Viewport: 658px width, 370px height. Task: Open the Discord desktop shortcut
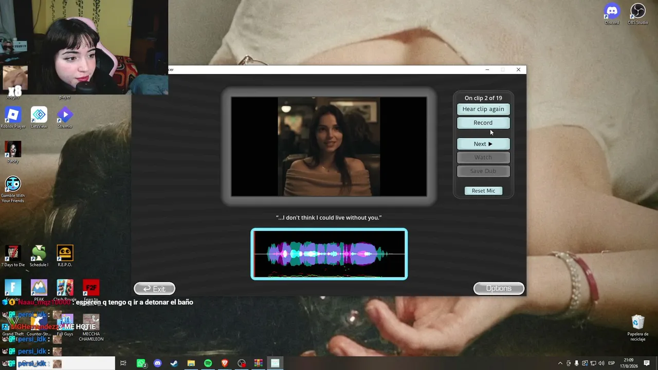(612, 14)
